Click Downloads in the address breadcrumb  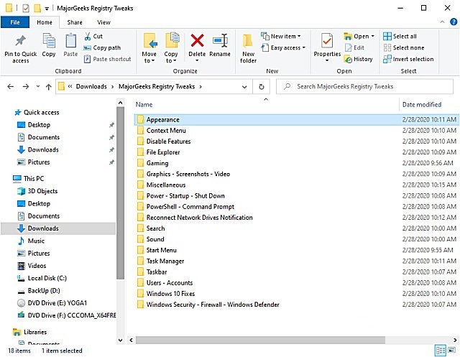point(91,86)
